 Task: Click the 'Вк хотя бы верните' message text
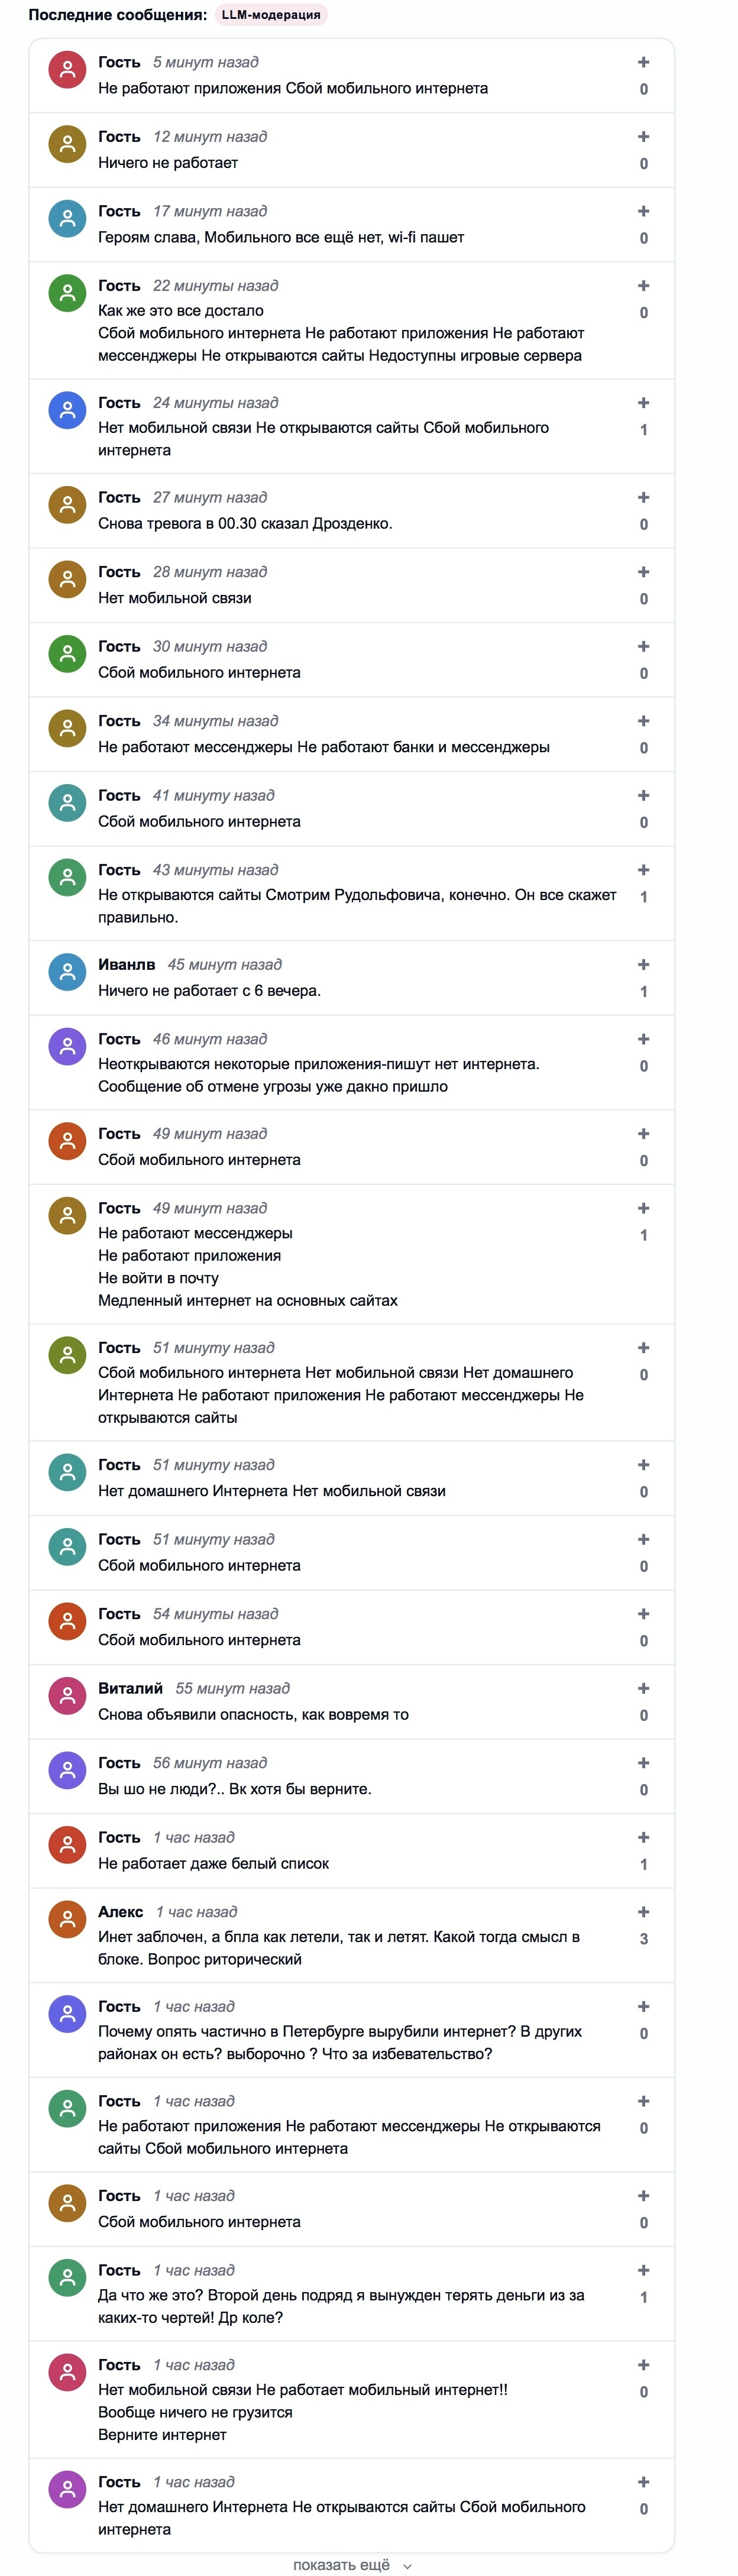tap(234, 1789)
